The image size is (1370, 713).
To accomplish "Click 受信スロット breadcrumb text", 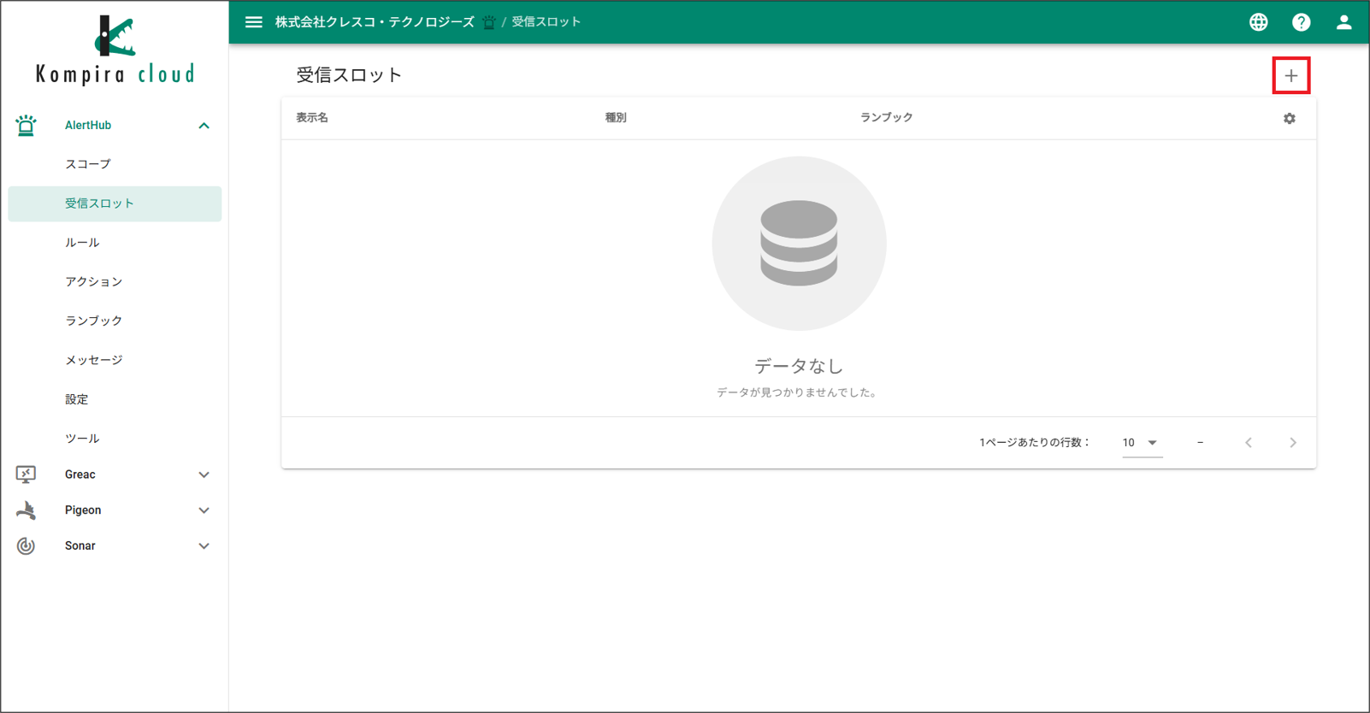I will pyautogui.click(x=546, y=22).
